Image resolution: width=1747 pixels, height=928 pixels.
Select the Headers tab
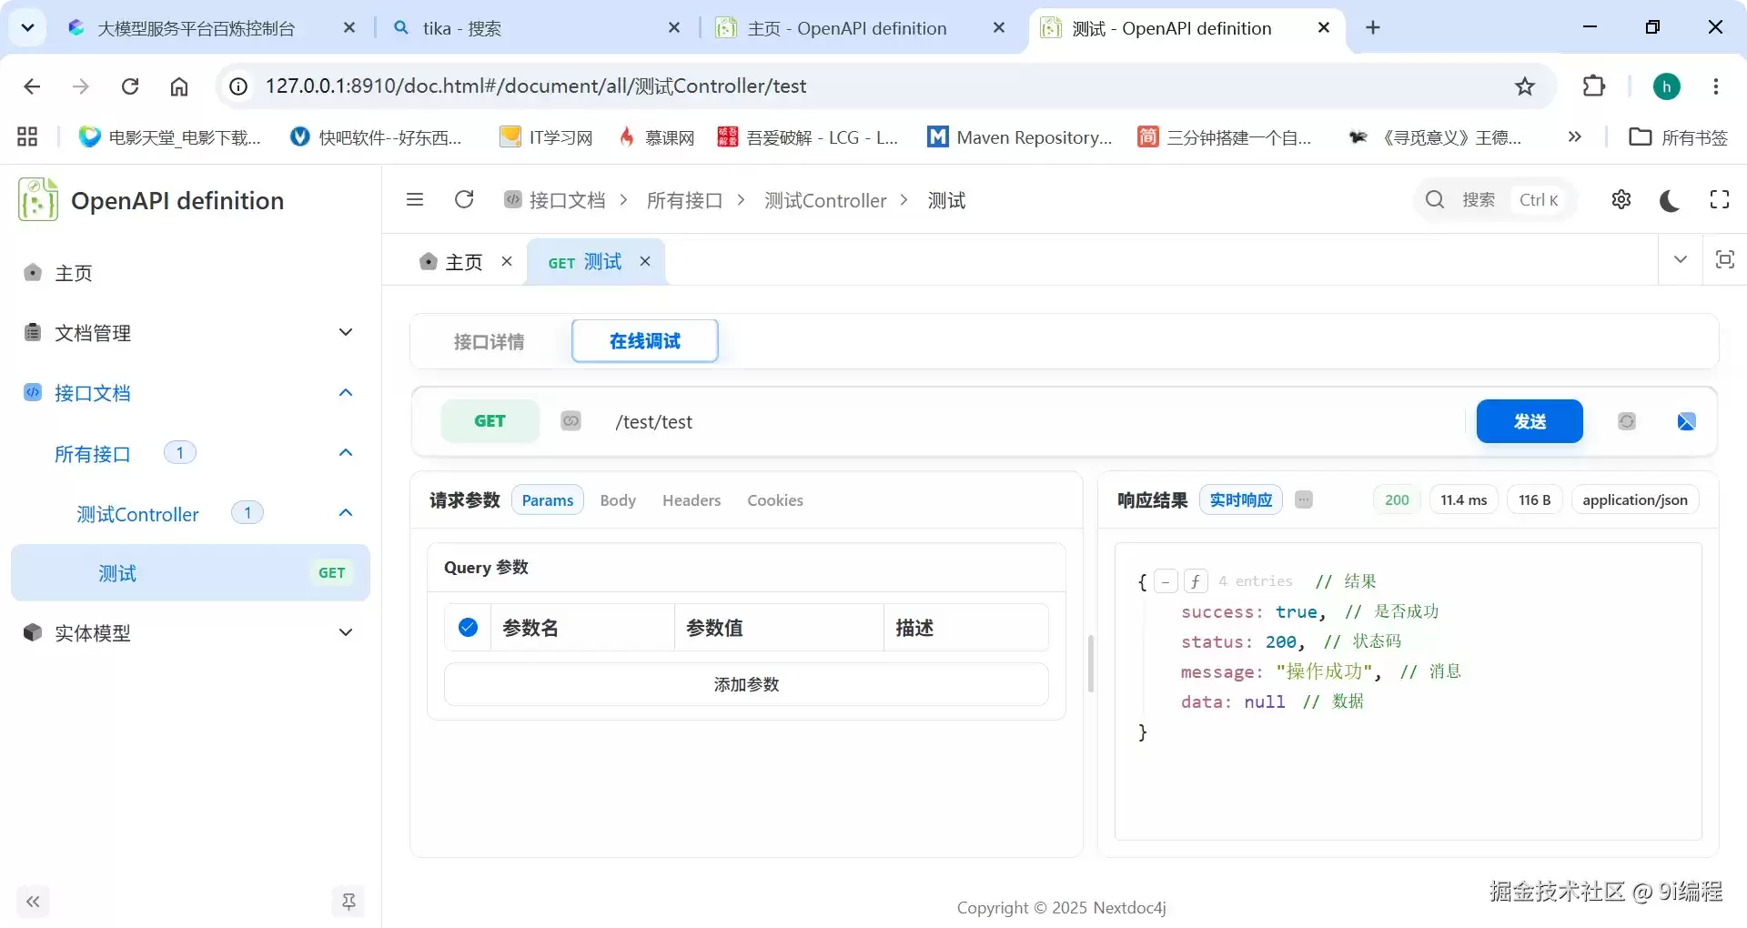point(692,499)
